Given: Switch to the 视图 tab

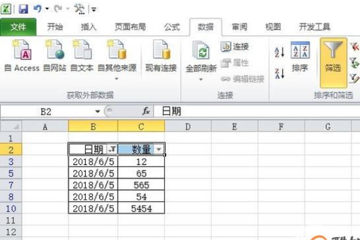Looking at the screenshot, I should (x=273, y=27).
